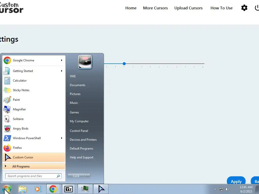Image resolution: width=259 pixels, height=194 pixels.
Task: Open Games from Start menu
Action: pos(74,112)
